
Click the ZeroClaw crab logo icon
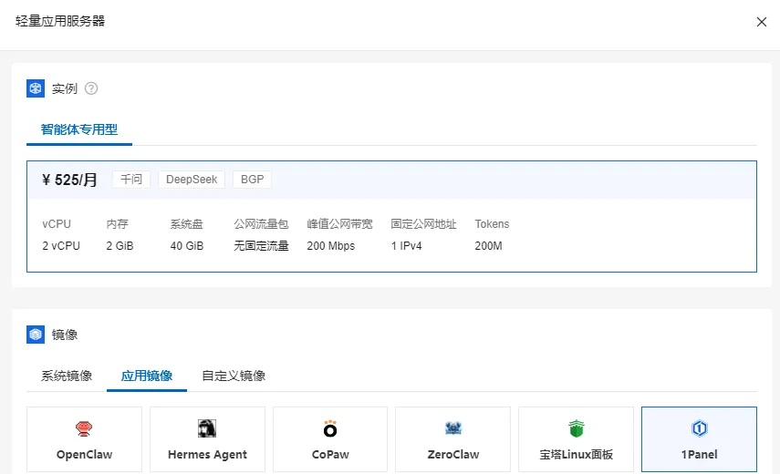pyautogui.click(x=453, y=428)
